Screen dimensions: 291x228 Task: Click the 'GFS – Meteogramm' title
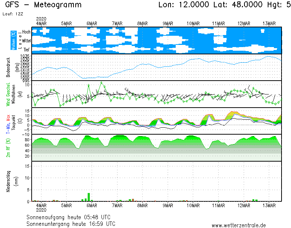click(x=43, y=5)
